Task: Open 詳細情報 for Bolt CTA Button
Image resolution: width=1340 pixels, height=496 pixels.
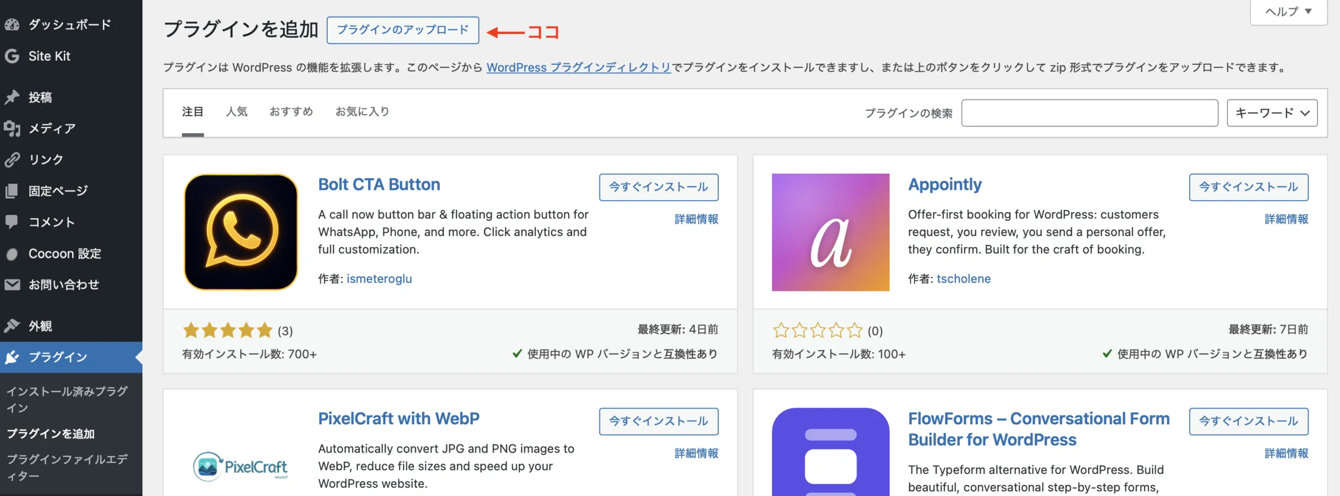Action: (696, 219)
